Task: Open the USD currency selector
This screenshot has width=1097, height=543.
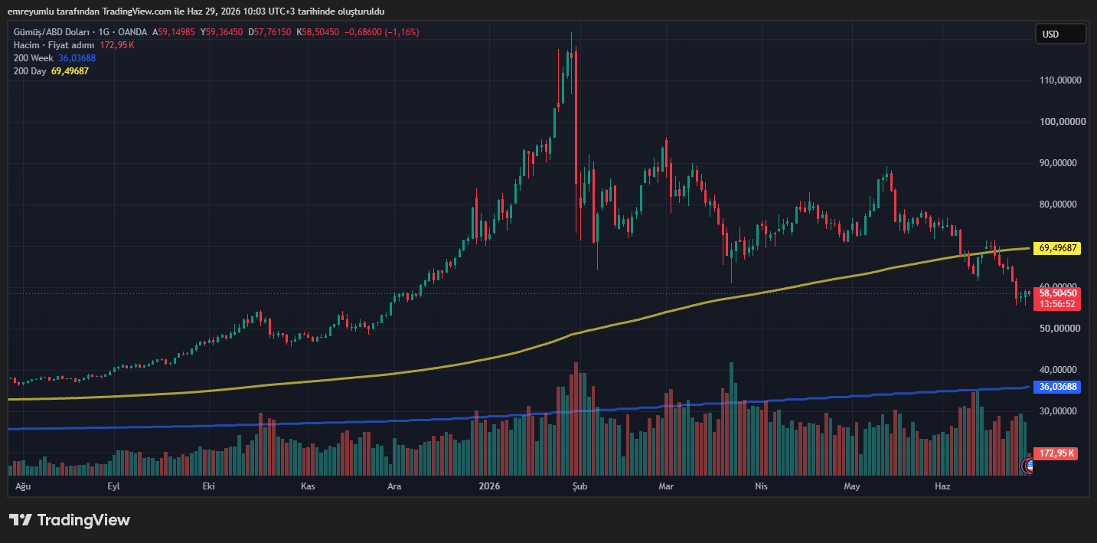Action: click(1060, 34)
